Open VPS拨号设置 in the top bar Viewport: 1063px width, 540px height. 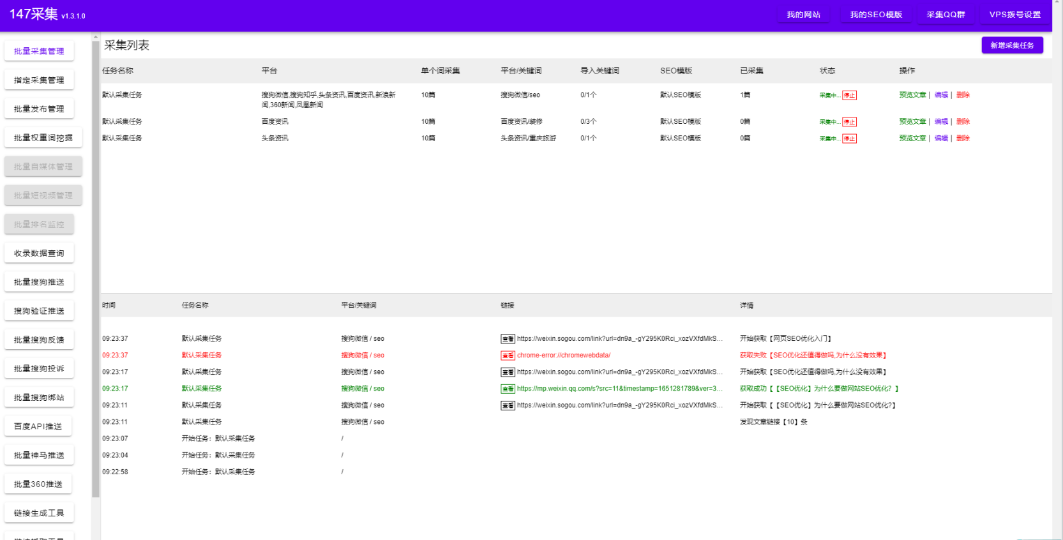click(1015, 15)
